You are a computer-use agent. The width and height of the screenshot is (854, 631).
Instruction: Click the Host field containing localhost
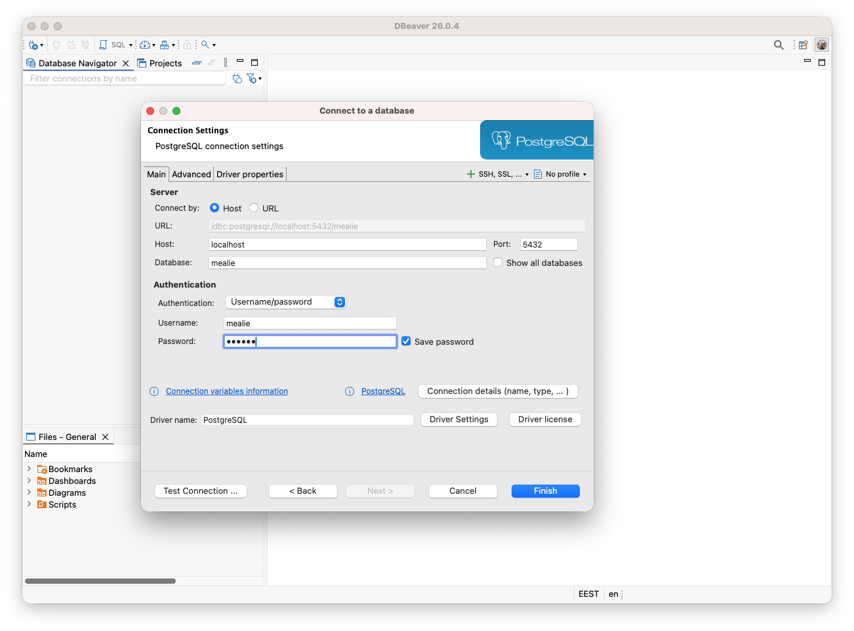[x=348, y=244]
